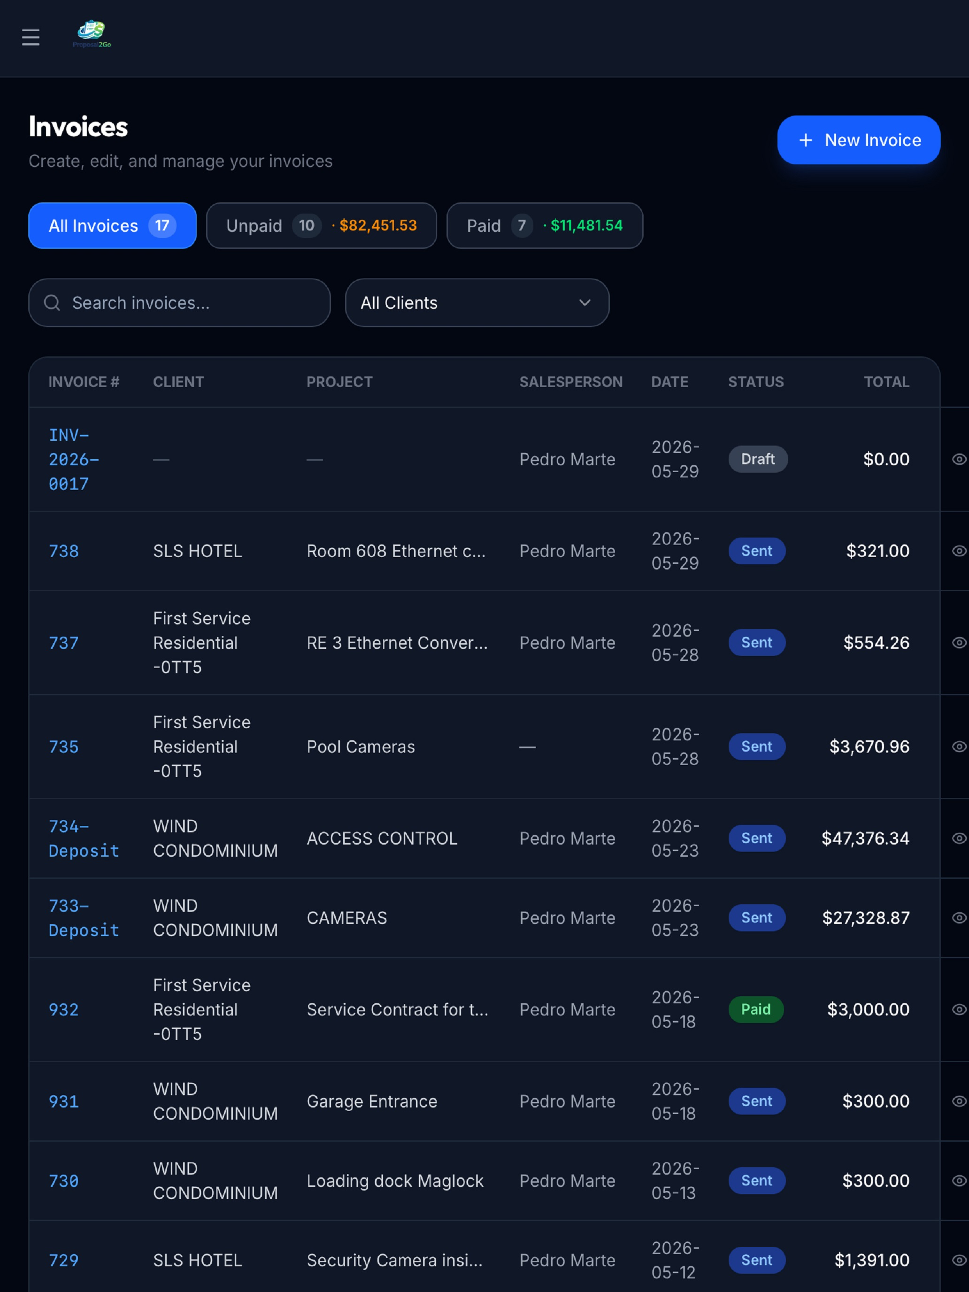Click the search magnifier icon
The height and width of the screenshot is (1292, 969).
pos(52,302)
